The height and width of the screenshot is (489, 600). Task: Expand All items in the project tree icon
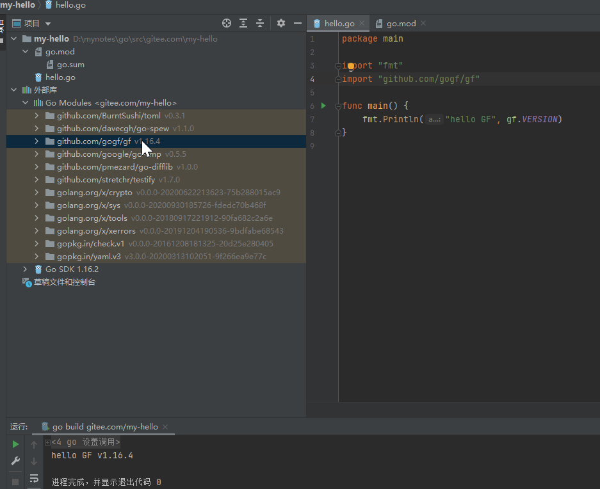click(243, 23)
